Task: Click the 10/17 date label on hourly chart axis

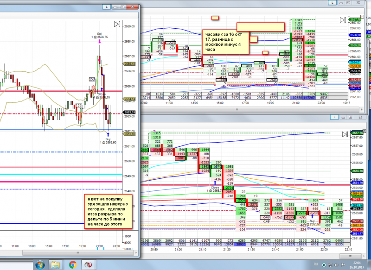Action: point(346,103)
